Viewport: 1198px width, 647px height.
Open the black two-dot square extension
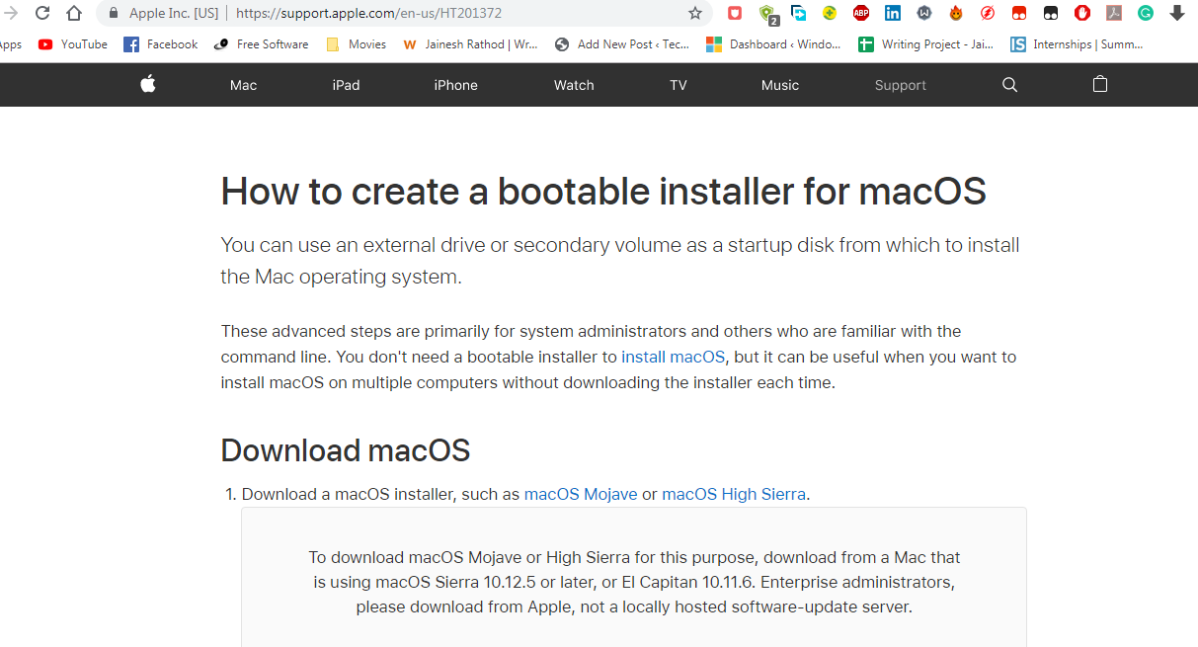coord(1051,13)
